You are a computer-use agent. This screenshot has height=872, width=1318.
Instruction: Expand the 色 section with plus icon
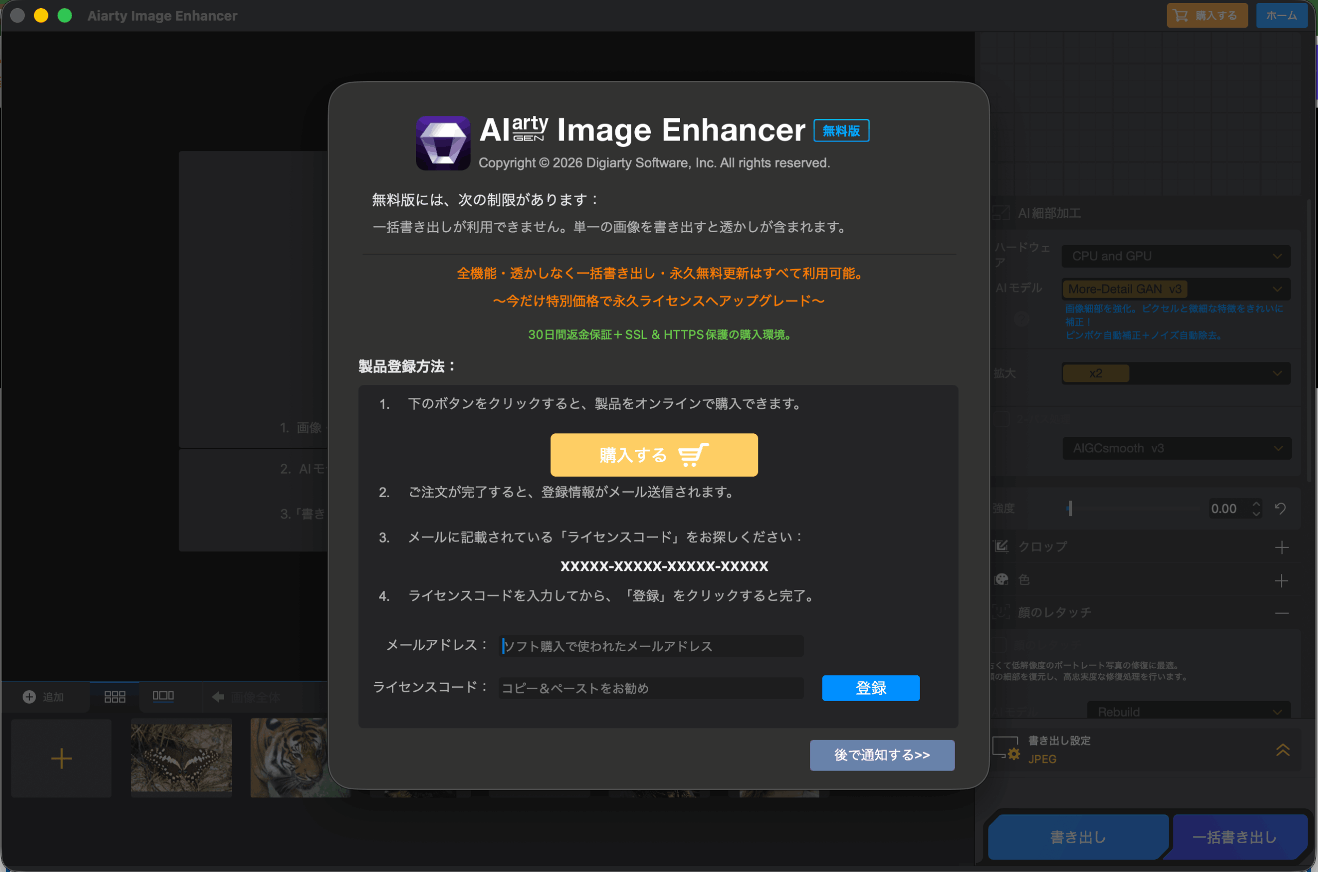pyautogui.click(x=1281, y=581)
